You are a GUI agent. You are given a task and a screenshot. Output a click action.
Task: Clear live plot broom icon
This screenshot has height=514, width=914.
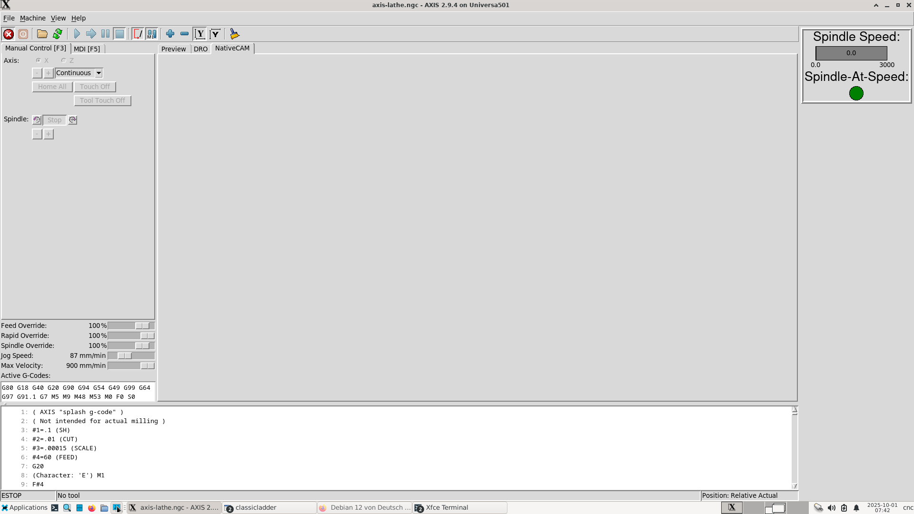point(234,34)
